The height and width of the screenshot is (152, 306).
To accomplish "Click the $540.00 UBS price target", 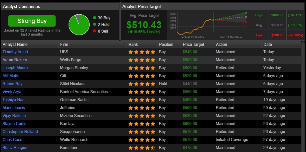I will (190, 52).
